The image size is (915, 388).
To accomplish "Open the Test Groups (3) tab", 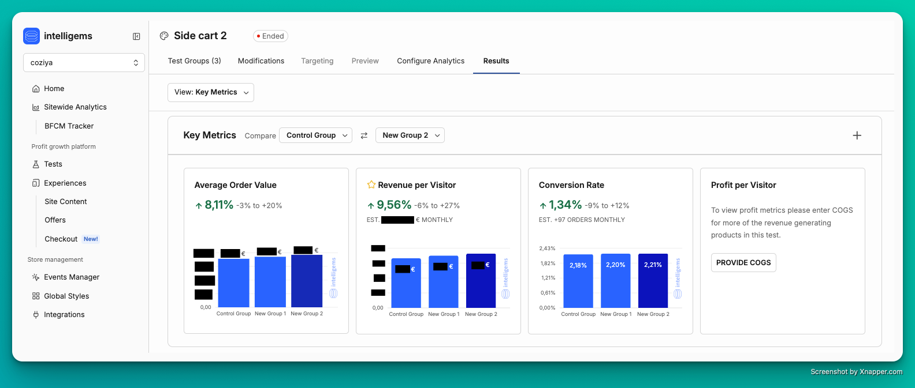I will 194,61.
